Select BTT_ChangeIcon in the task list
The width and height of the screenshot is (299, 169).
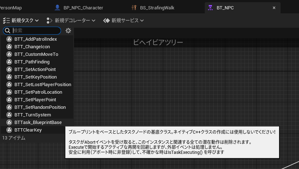[37, 46]
